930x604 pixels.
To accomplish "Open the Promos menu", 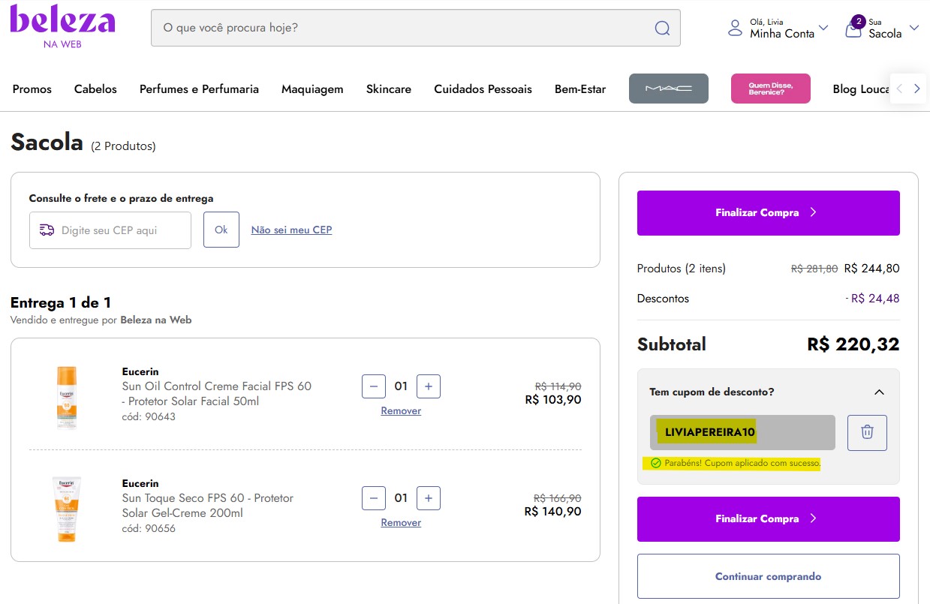I will pyautogui.click(x=32, y=89).
